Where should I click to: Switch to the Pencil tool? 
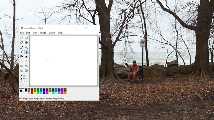21,52
